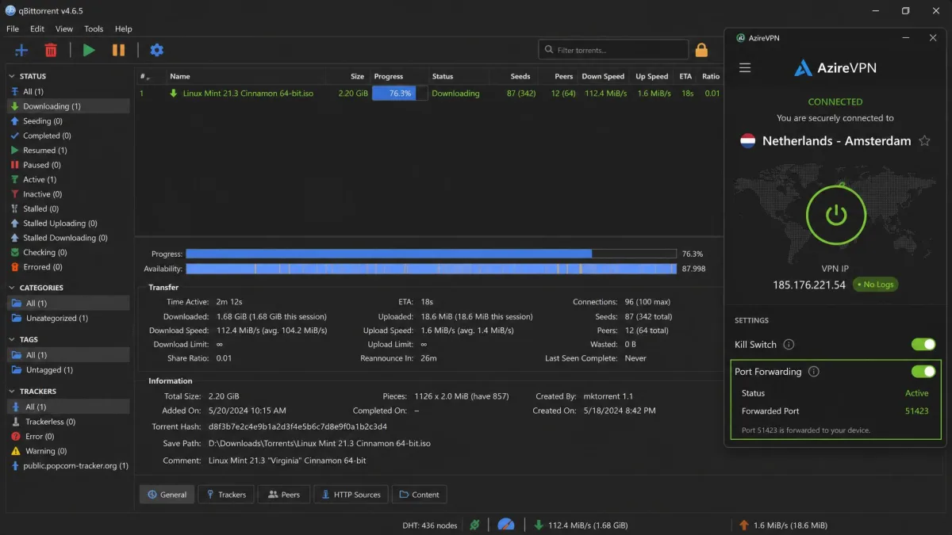Click the red Delete torrent trash icon
The image size is (952, 535).
[x=51, y=50]
